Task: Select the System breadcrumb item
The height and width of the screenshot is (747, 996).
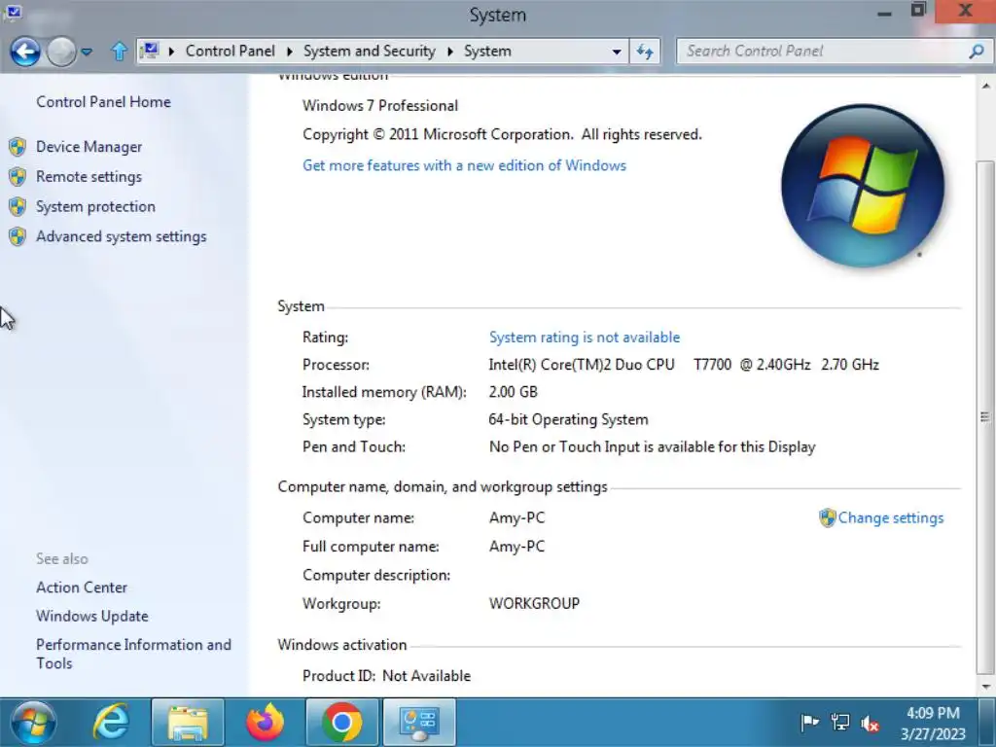Action: click(x=487, y=51)
